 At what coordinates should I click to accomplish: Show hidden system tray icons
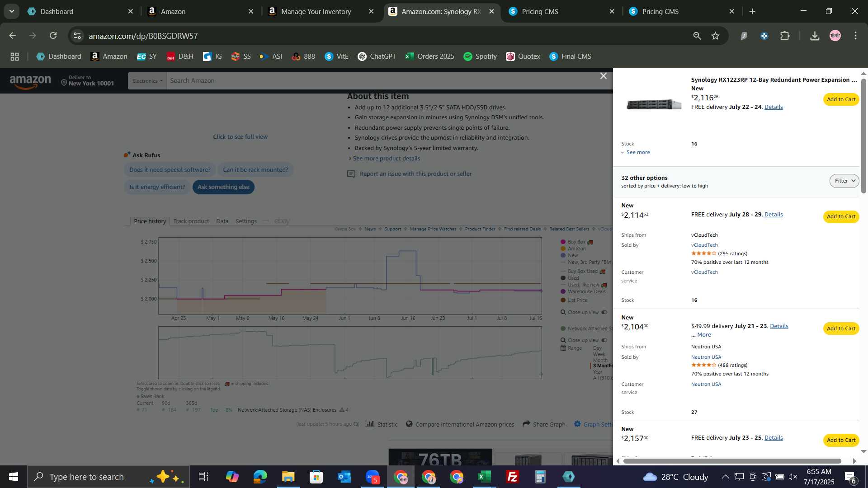click(725, 477)
